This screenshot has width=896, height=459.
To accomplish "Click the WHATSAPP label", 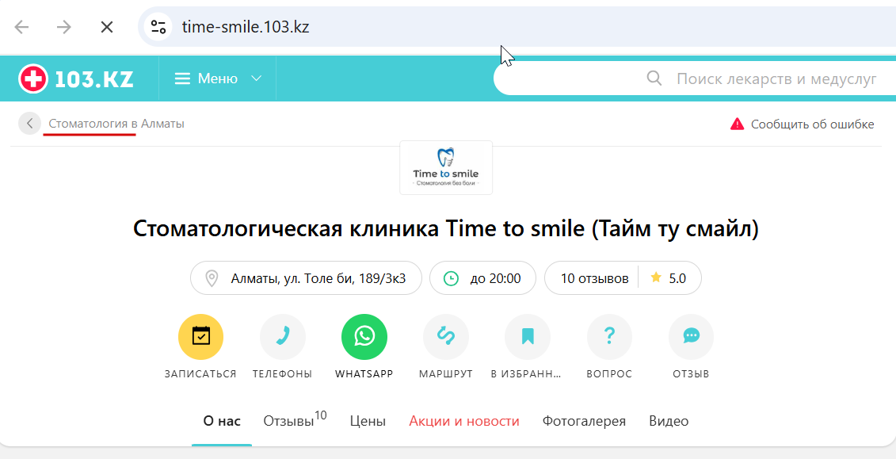I will pos(364,374).
